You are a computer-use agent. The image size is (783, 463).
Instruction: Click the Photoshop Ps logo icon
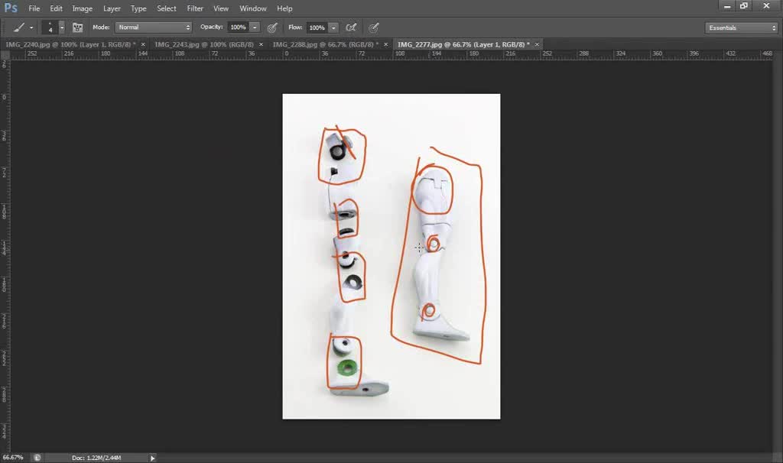[x=11, y=8]
